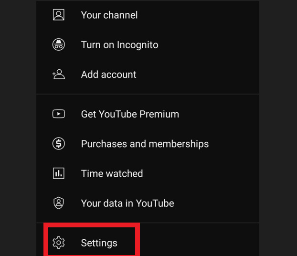Open Purchases and memberships text label
This screenshot has height=256, width=297.
(145, 144)
